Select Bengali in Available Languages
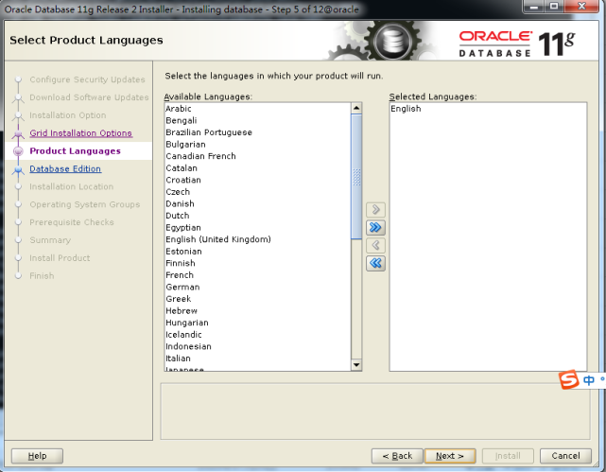The height and width of the screenshot is (472, 606). pos(257,121)
